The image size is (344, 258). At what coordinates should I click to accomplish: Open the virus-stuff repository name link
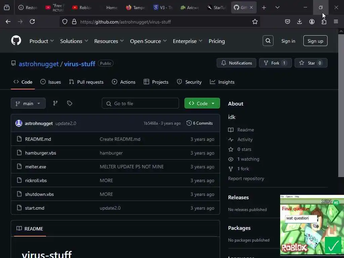pos(80,64)
